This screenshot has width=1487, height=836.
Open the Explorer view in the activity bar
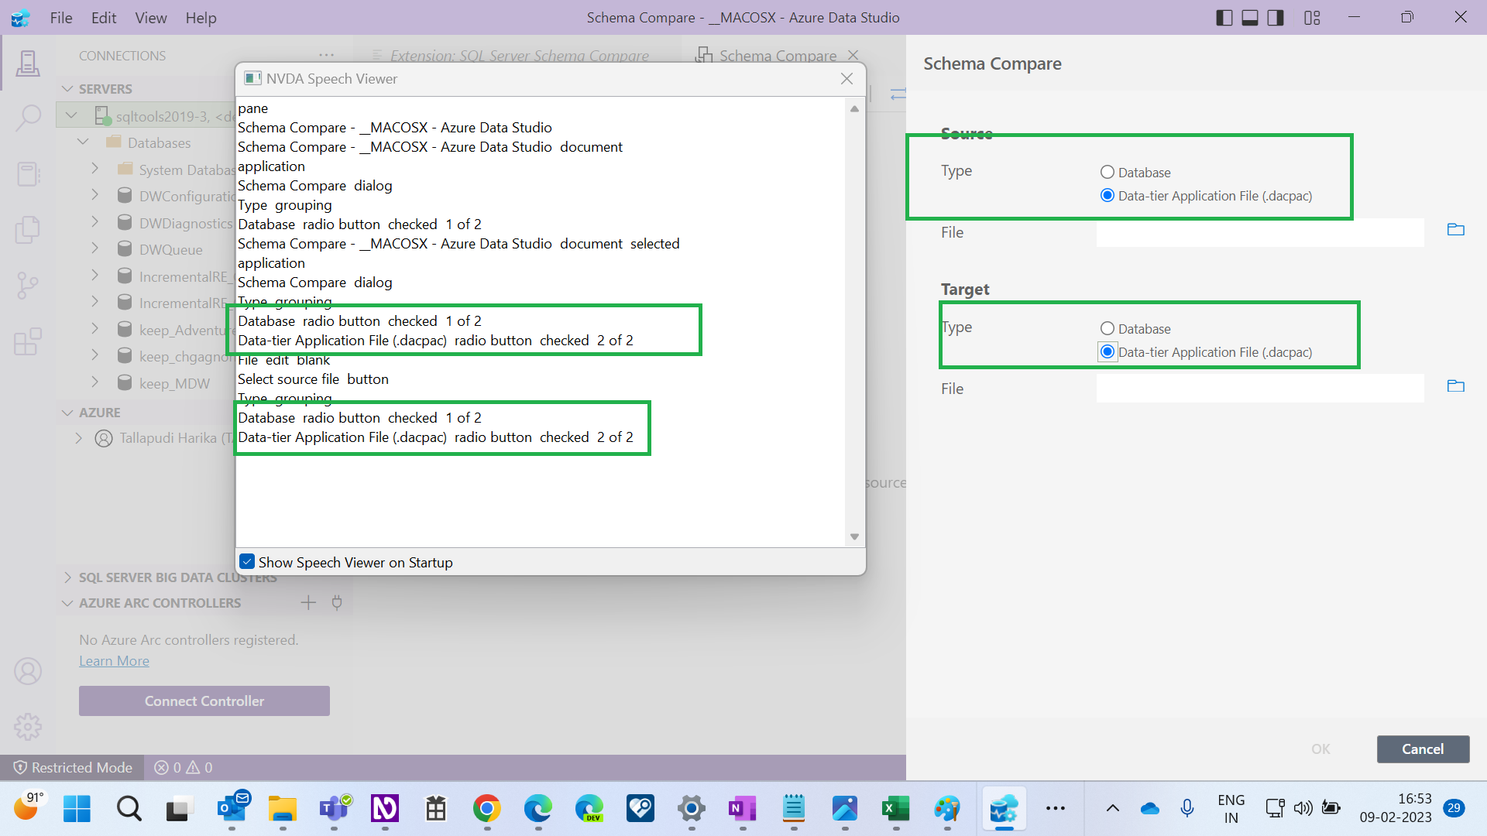coord(28,230)
